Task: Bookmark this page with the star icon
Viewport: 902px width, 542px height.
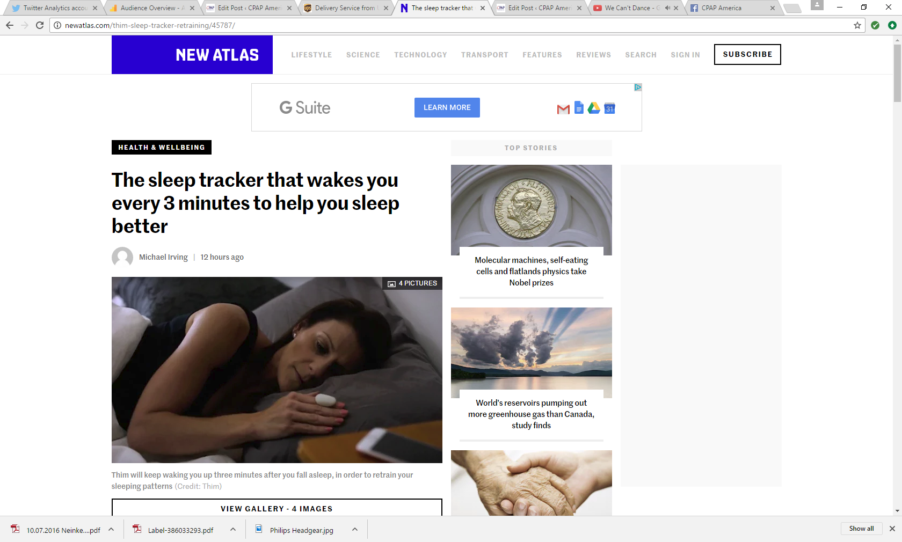Action: tap(857, 25)
